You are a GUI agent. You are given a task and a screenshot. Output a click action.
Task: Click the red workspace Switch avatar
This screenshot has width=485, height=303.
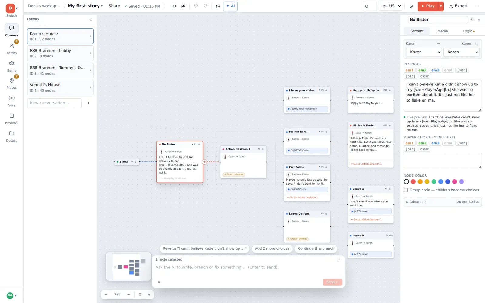[x=10, y=8]
